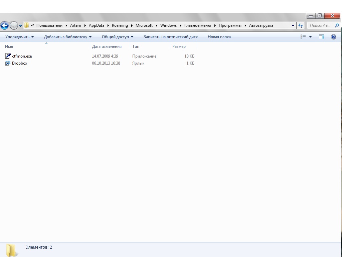Click the Roaming breadcrumb in the path
The height and width of the screenshot is (257, 342).
(x=120, y=25)
